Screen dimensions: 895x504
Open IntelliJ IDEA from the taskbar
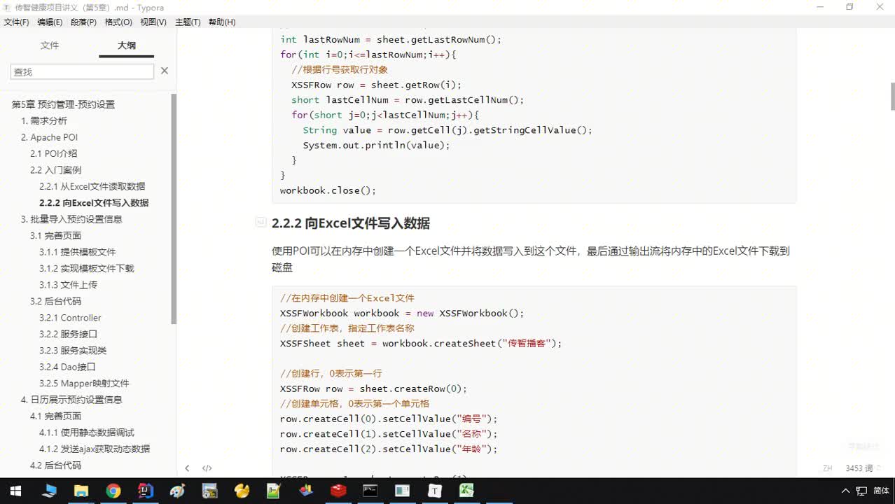[146, 491]
